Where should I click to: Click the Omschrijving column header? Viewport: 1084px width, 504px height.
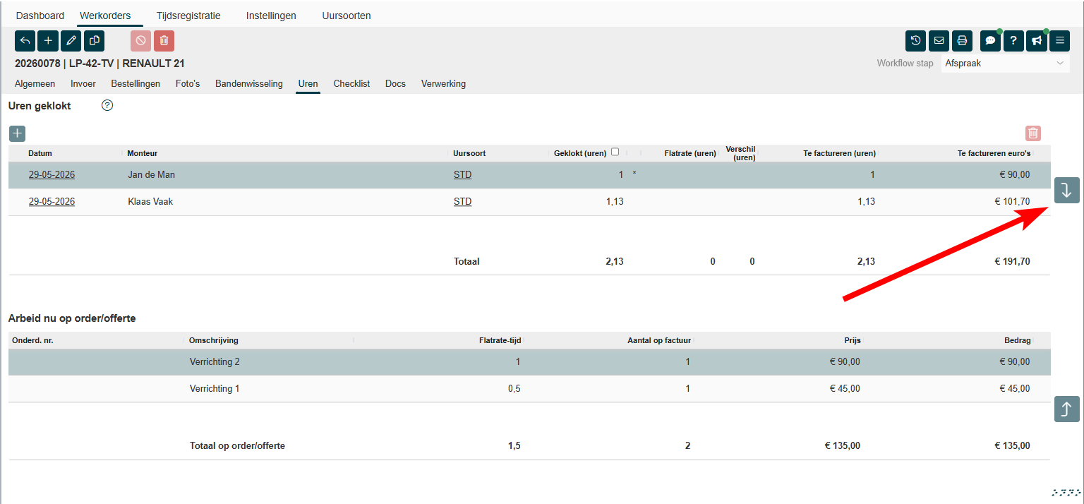click(x=213, y=340)
